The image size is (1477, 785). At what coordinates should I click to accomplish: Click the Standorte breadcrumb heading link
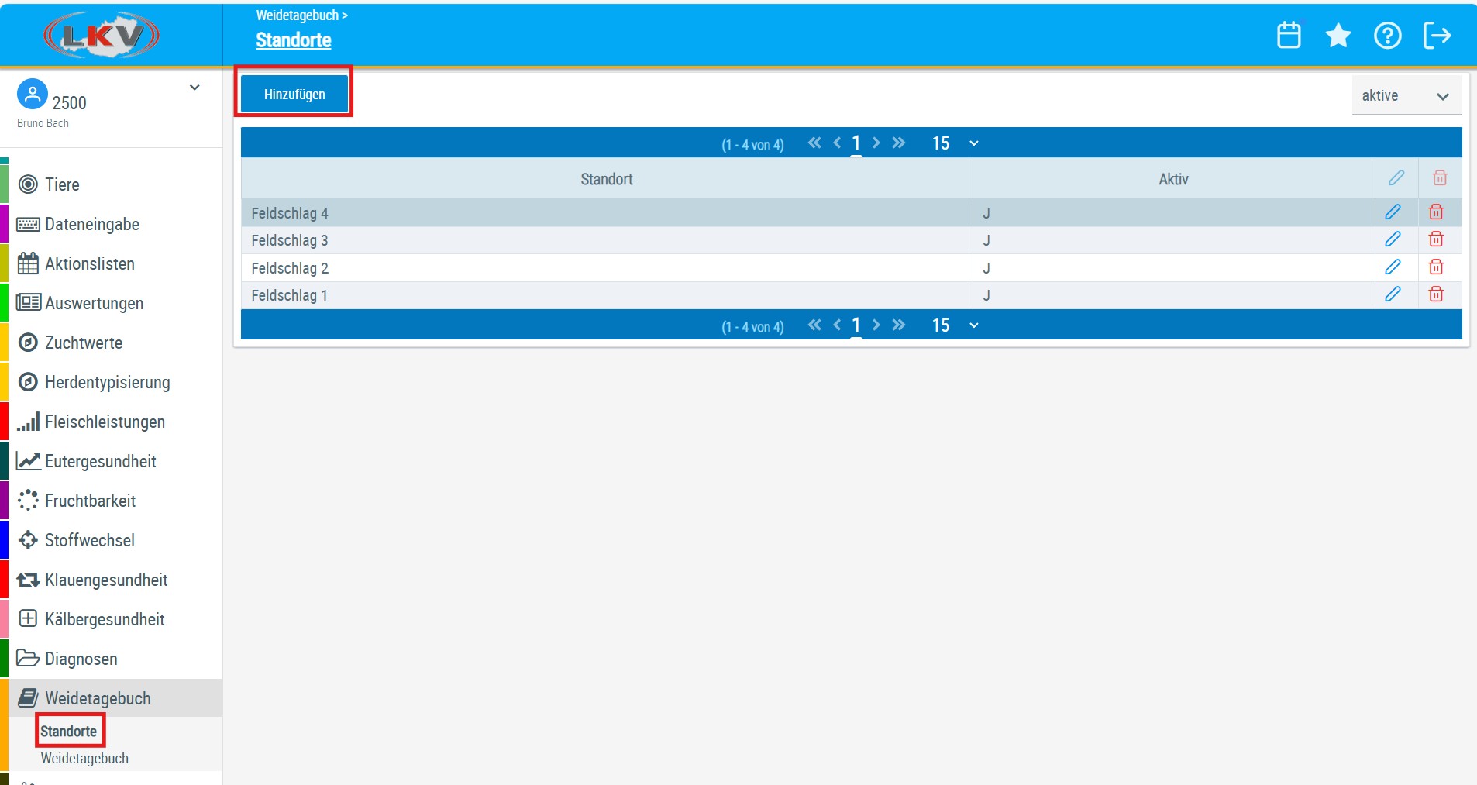(x=294, y=40)
